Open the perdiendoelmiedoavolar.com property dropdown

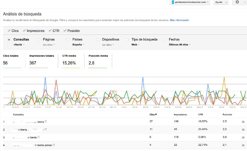pos(190,2)
